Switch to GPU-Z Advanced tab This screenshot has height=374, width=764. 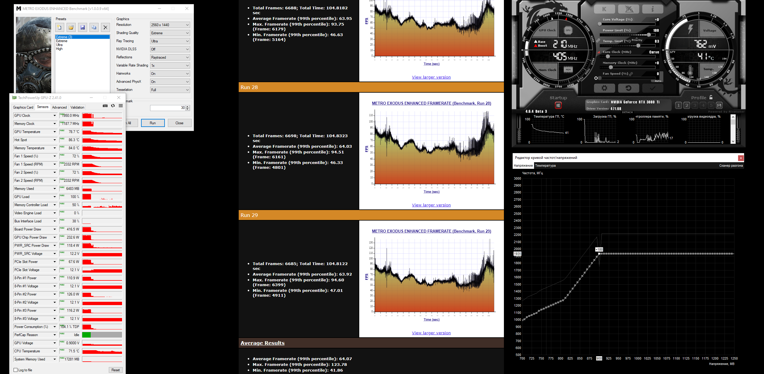59,107
